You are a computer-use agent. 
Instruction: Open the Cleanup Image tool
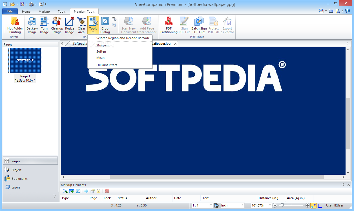coord(57,26)
